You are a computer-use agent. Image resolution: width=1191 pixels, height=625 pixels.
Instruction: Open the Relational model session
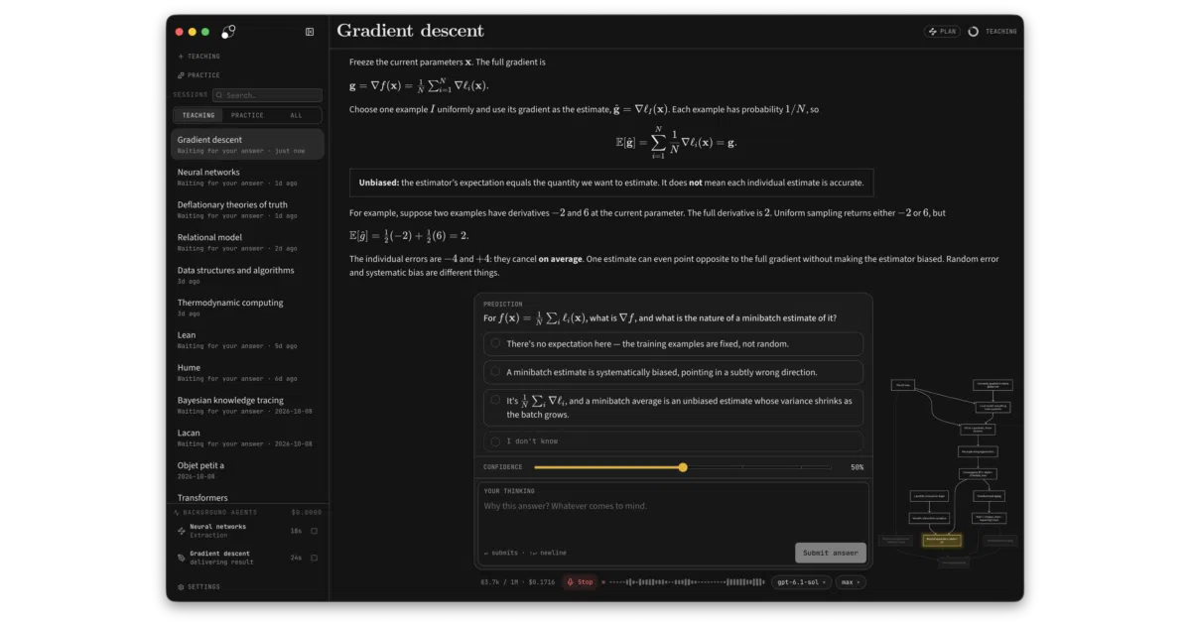click(247, 242)
